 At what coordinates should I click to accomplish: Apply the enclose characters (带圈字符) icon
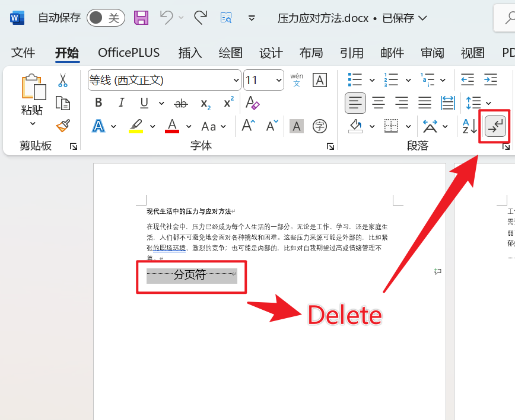320,126
